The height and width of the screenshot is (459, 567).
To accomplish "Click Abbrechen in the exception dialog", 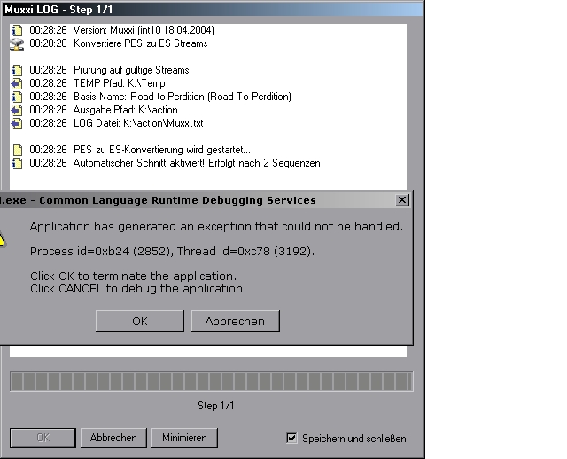I will coord(235,321).
